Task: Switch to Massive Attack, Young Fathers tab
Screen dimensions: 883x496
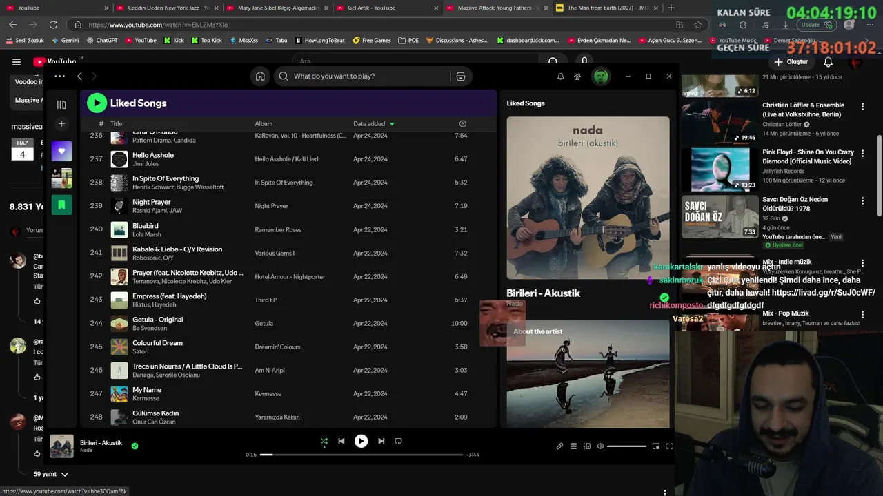Action: point(497,8)
